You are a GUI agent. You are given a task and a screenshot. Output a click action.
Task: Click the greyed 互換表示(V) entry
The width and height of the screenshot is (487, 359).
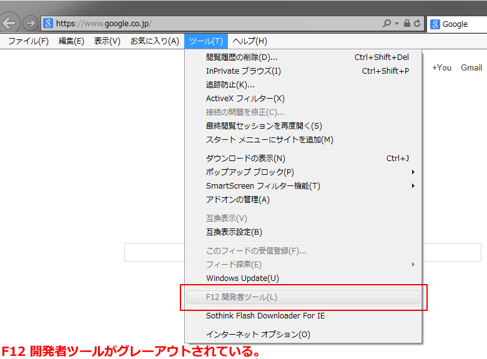tap(303, 219)
